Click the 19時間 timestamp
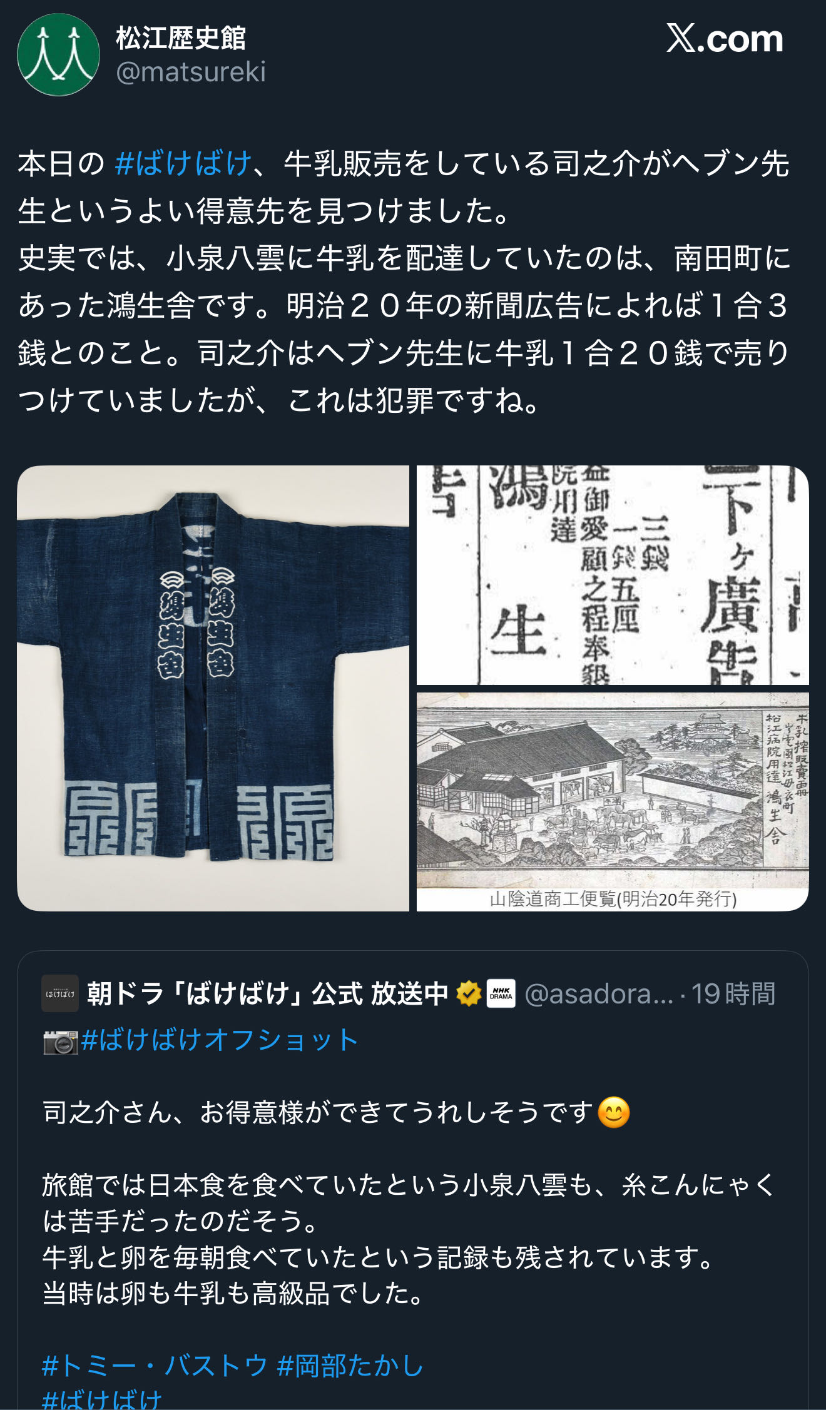826x1410 pixels. tap(733, 993)
